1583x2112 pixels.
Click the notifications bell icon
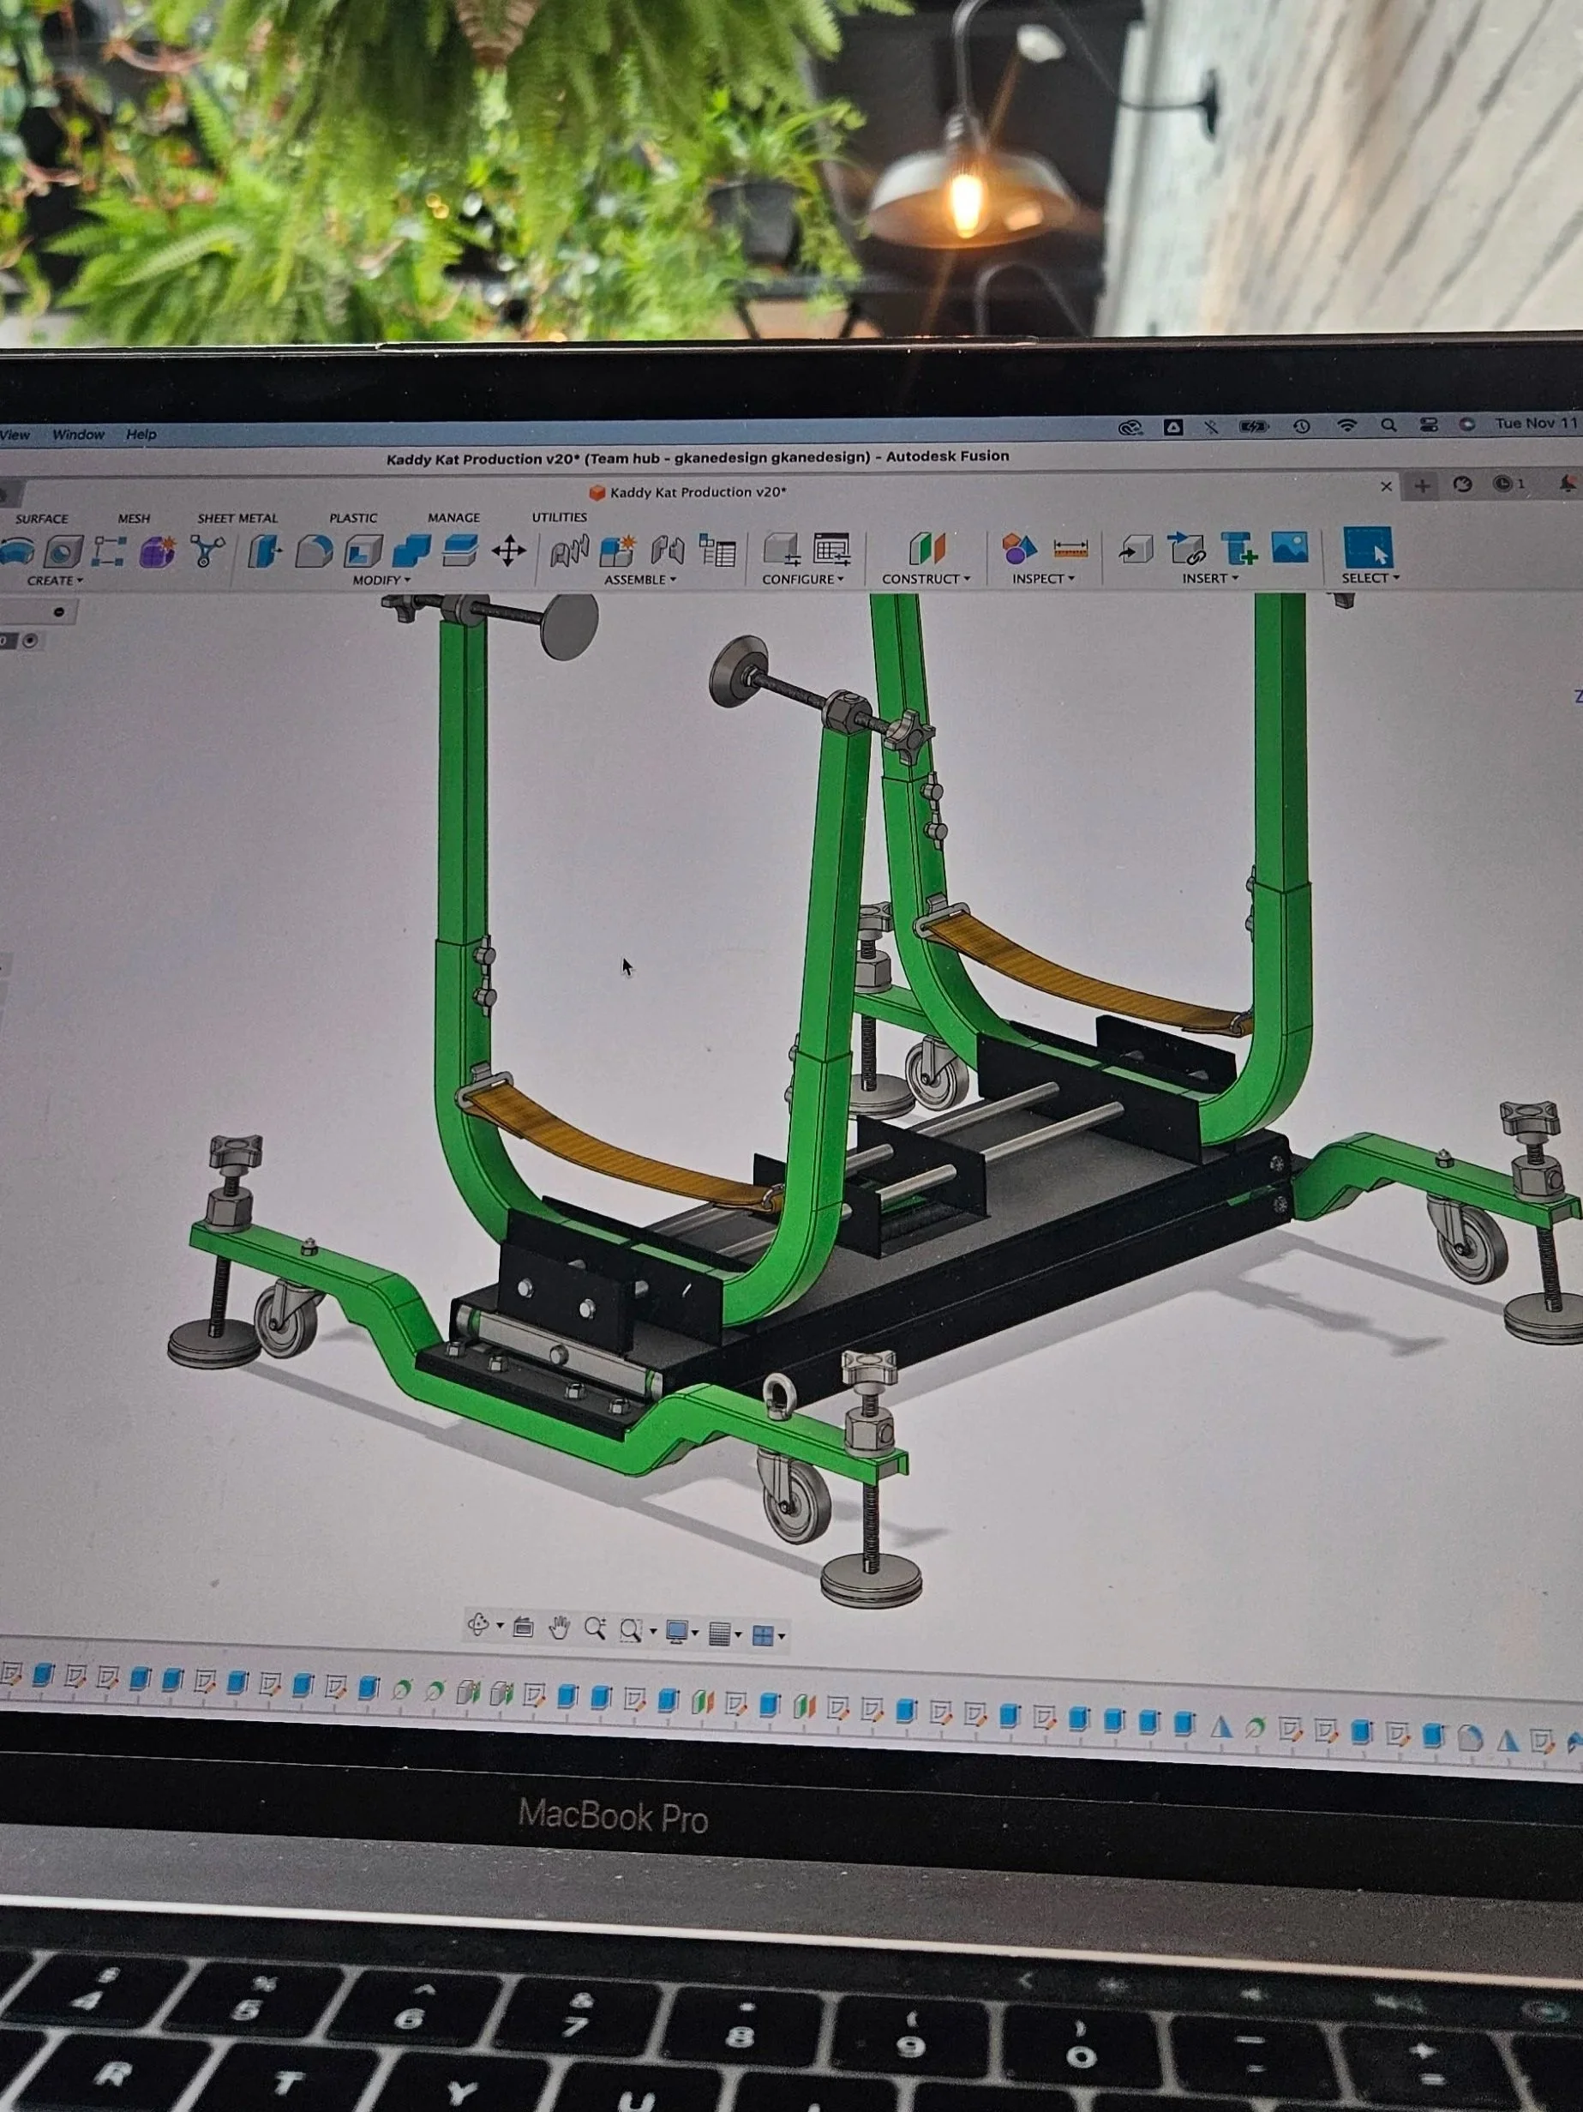pos(1567,483)
